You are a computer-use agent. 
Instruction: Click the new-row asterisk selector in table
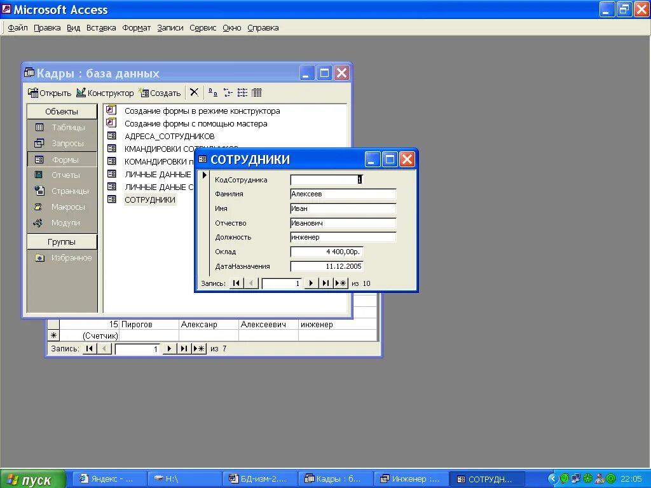[53, 335]
